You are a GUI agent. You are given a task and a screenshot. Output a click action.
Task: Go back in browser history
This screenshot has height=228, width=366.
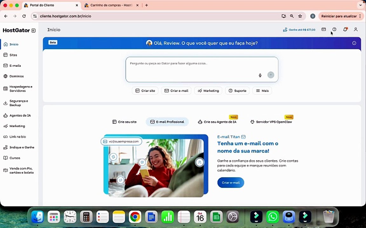(x=6, y=16)
